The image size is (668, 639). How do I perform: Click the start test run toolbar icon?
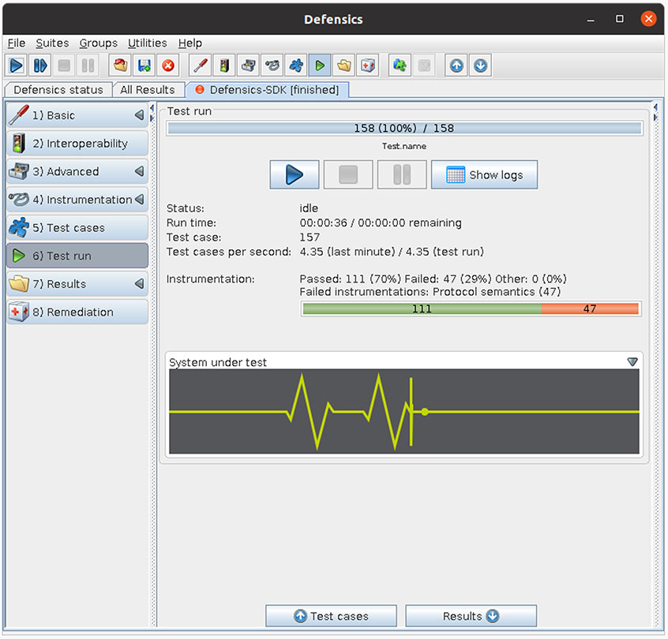[16, 65]
